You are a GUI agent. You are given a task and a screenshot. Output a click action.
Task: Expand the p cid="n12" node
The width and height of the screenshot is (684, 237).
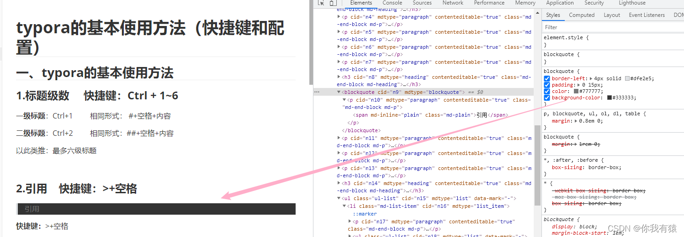tap(339, 153)
